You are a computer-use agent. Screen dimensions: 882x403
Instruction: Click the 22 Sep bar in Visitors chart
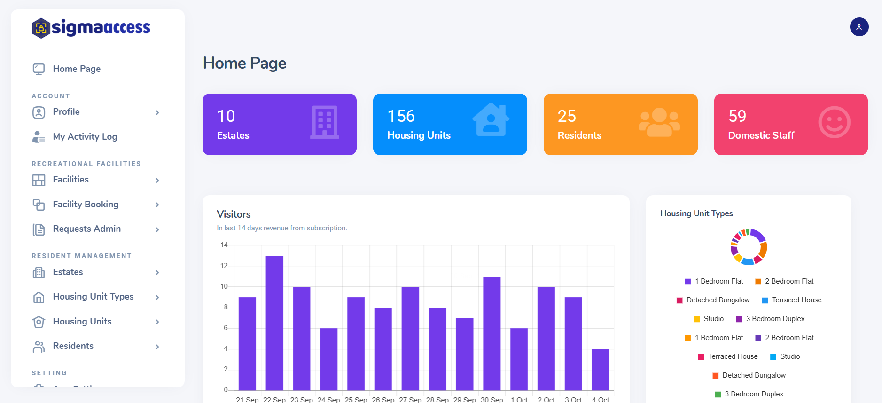coord(274,323)
